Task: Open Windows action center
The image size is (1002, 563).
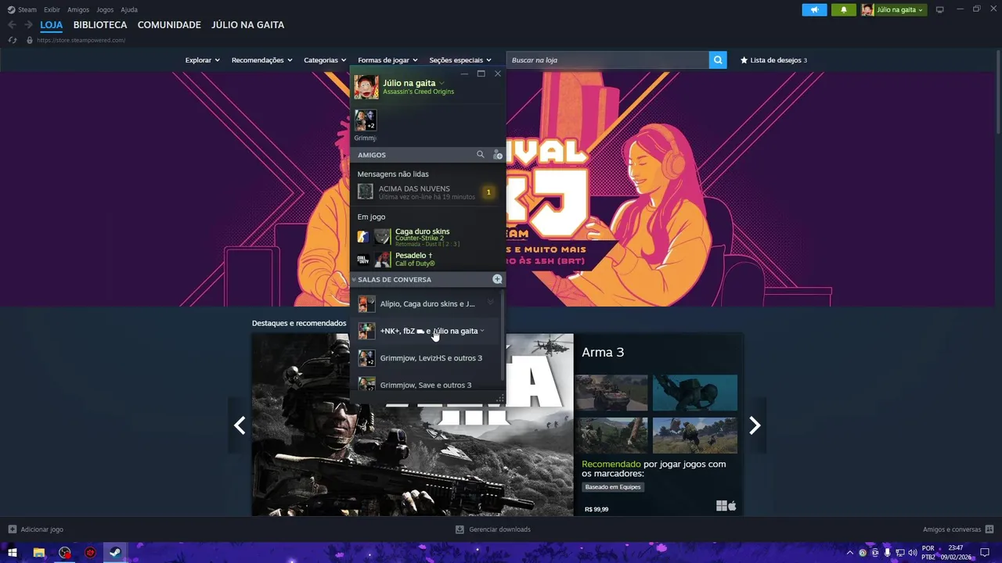Action: pos(985,553)
